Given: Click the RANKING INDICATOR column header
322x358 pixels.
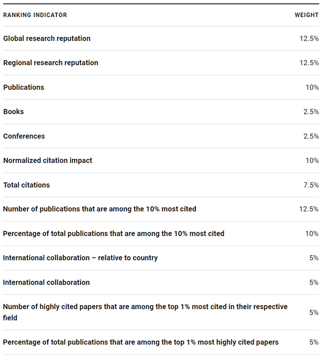Looking at the screenshot, I should point(35,15).
